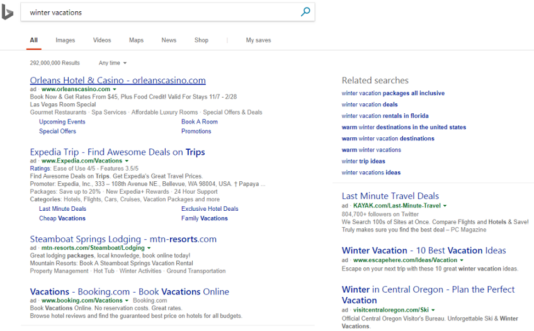Open Winter in Central Oregon ad title
This screenshot has height=331, width=534.
click(x=428, y=295)
